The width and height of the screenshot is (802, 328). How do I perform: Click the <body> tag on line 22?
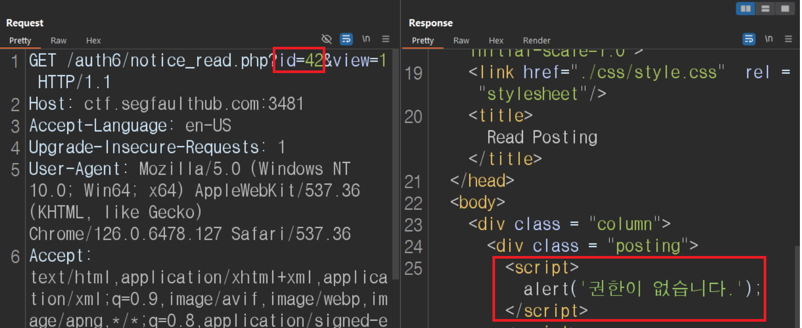point(477,202)
